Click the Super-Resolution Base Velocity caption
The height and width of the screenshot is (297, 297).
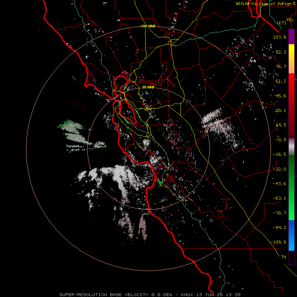[x=150, y=295]
